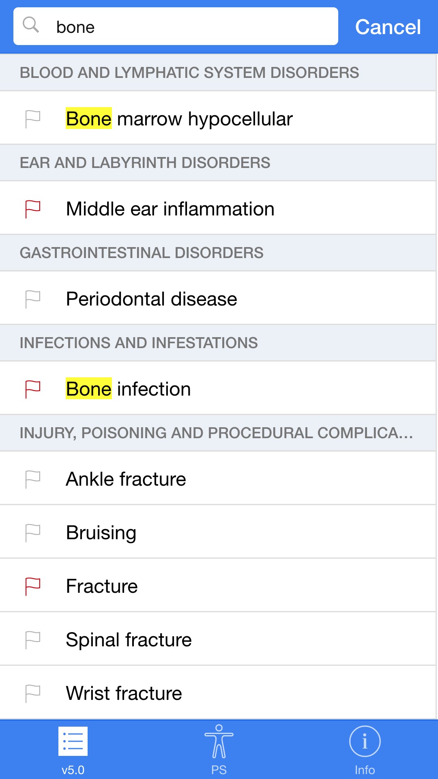
Task: Select the Blood and Lymphatic System Disorders header
Action: [189, 73]
